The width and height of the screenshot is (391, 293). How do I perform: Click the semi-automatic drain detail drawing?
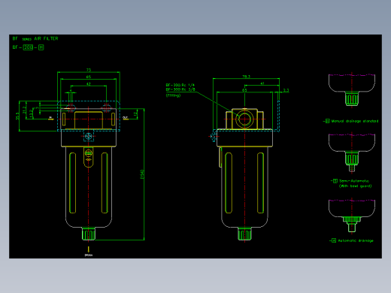coord(352,153)
